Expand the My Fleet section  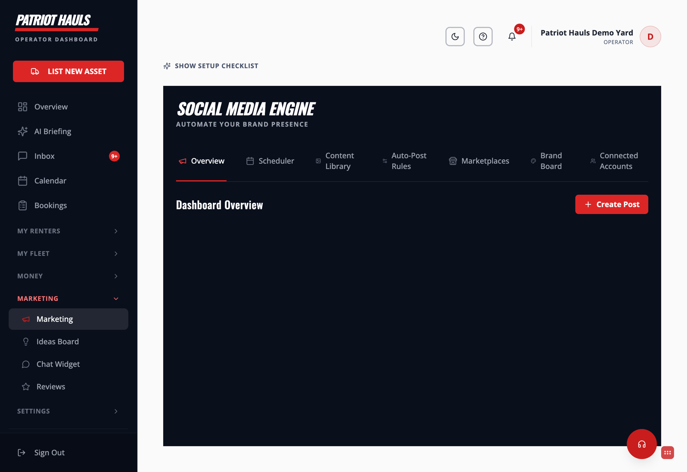[68, 254]
